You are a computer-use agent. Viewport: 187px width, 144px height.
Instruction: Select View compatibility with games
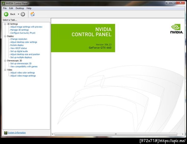pyautogui.click(x=24, y=67)
